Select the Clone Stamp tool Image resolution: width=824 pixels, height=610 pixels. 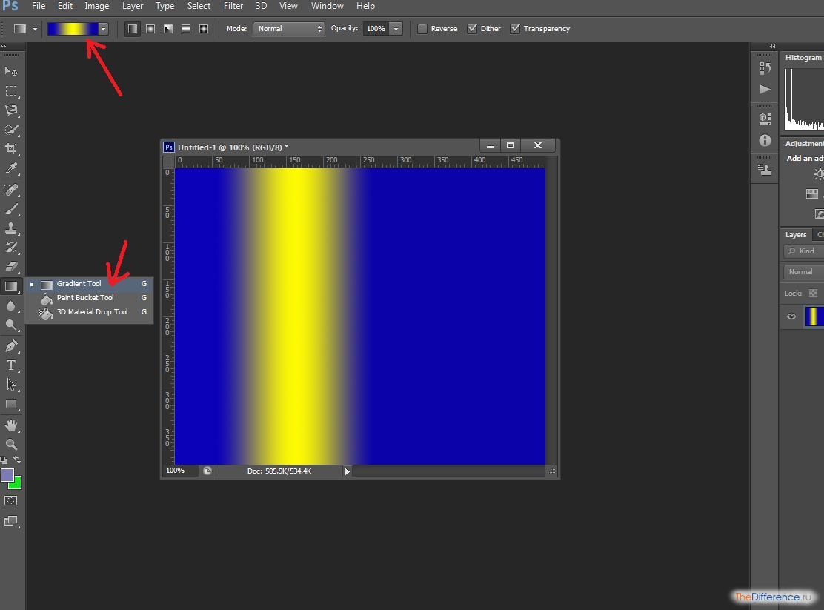click(x=11, y=228)
